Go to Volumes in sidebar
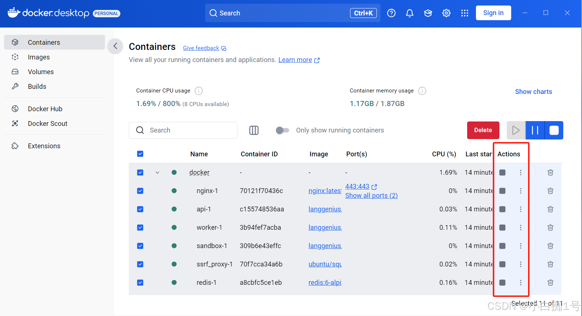The width and height of the screenshot is (582, 316). 54,72
